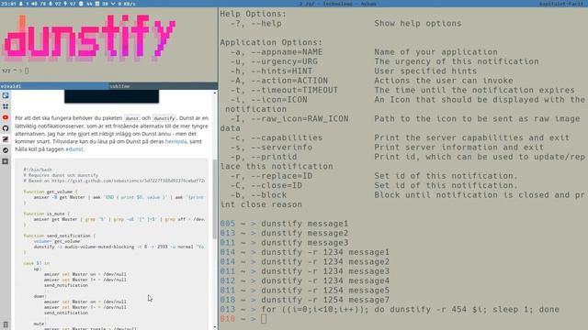
Task: Click the 'Application Options:' heading
Action: pyautogui.click(x=271, y=42)
